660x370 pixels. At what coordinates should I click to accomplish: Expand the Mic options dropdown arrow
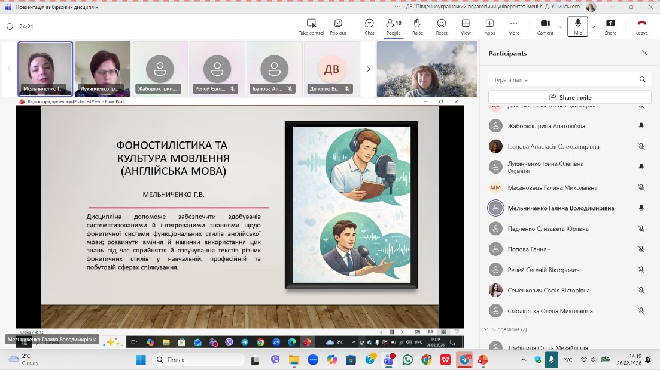(x=593, y=27)
